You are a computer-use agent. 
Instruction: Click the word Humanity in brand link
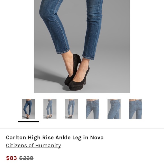48,146
